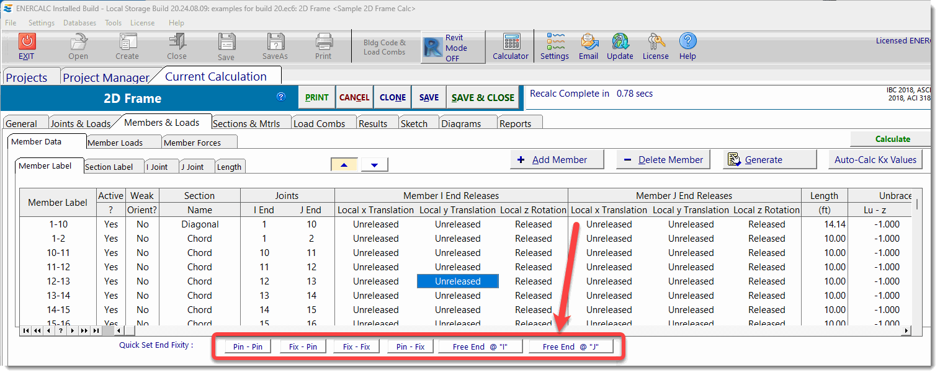This screenshot has width=940, height=375.
Task: Click the Auto-Calc Kx Values button
Action: (875, 159)
